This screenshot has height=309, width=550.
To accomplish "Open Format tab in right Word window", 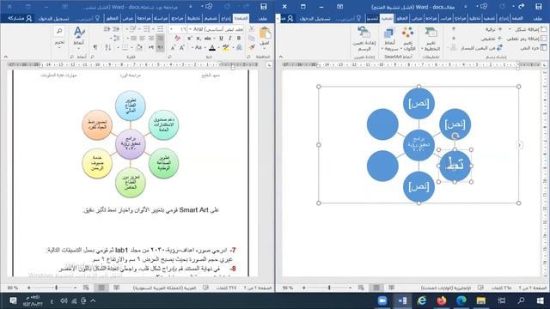I will [372, 18].
